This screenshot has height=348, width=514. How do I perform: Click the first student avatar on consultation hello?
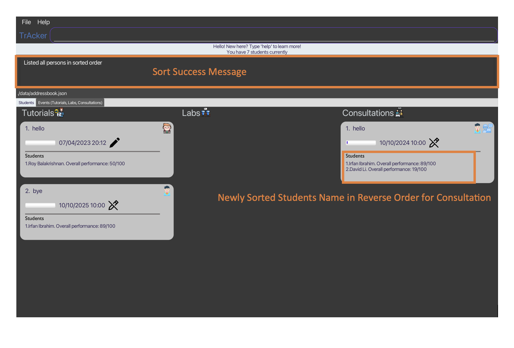coord(477,129)
